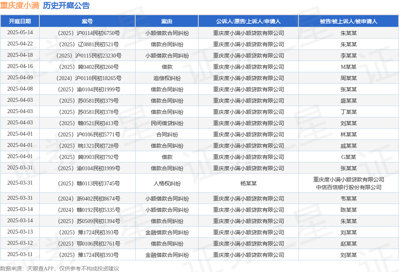399x272 pixels.
Task: Click 朱某某 in the 苏0509民初1394号 row
Action: [x=349, y=221]
